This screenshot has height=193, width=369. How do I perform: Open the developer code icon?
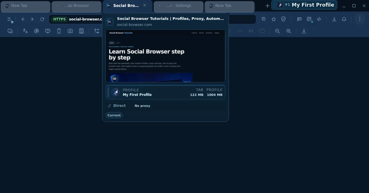click(x=319, y=19)
